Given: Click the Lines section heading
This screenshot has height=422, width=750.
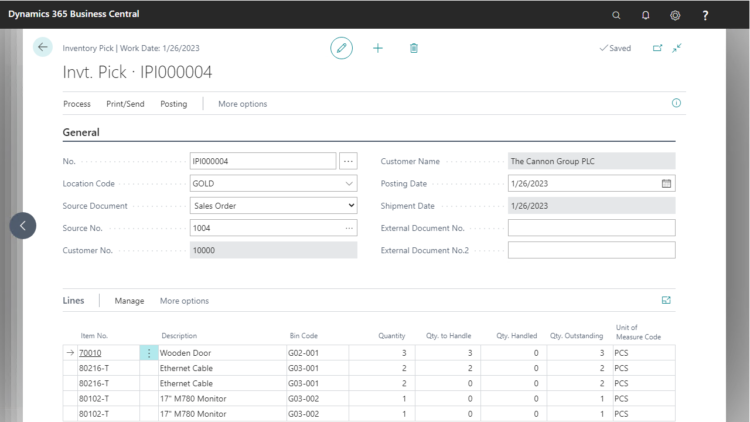Looking at the screenshot, I should (x=74, y=300).
